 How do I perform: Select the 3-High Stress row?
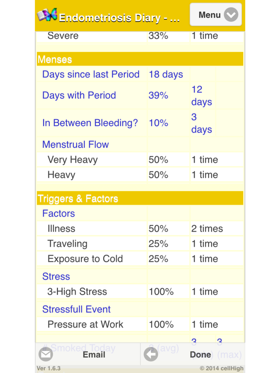coord(77,292)
